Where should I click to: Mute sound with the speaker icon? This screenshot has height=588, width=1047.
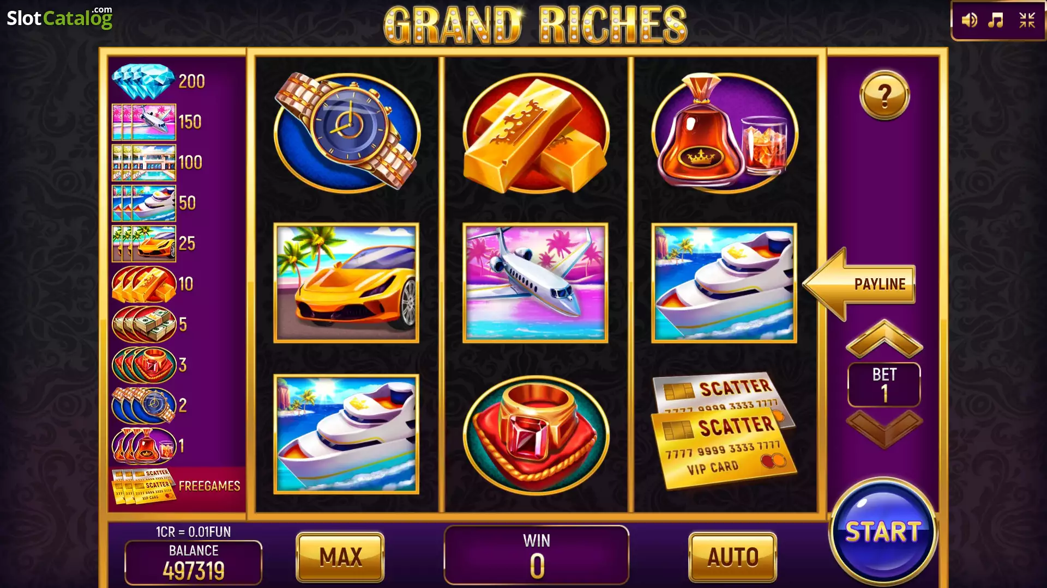tap(969, 21)
